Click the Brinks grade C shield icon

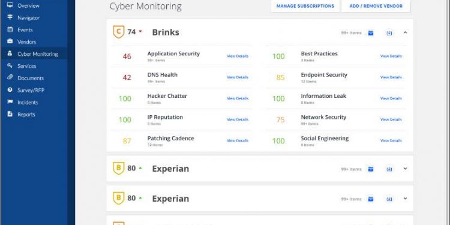click(x=119, y=32)
